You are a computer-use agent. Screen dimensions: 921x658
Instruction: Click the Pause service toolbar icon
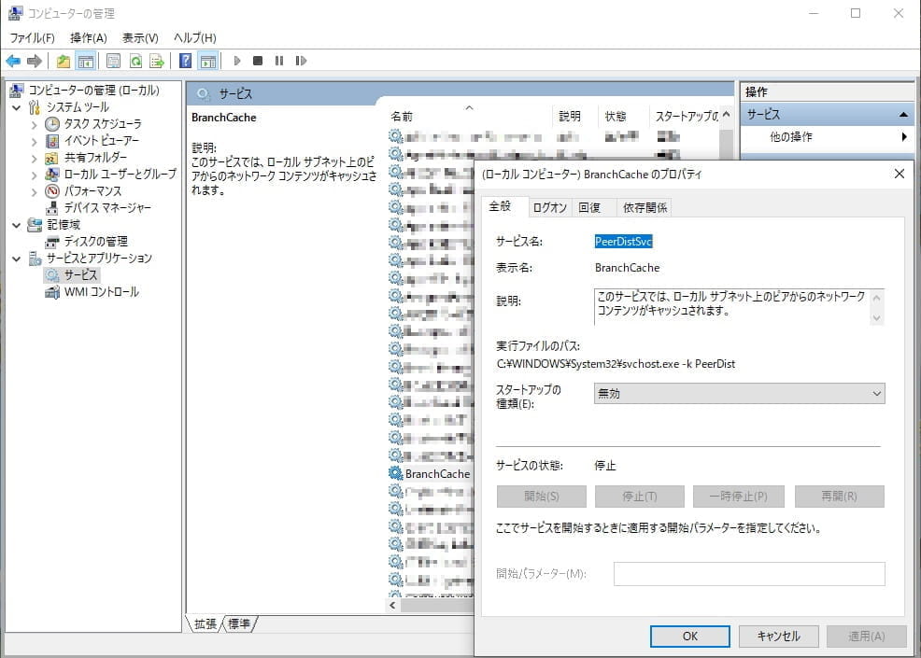point(279,61)
